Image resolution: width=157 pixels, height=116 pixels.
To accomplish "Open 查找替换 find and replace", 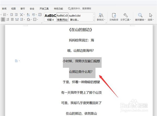I will (x=140, y=17).
